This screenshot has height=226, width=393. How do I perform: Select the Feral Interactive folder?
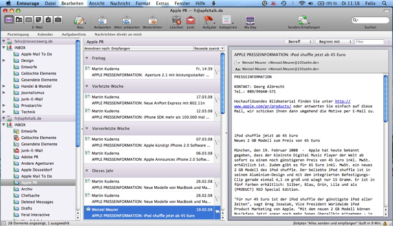(35, 215)
